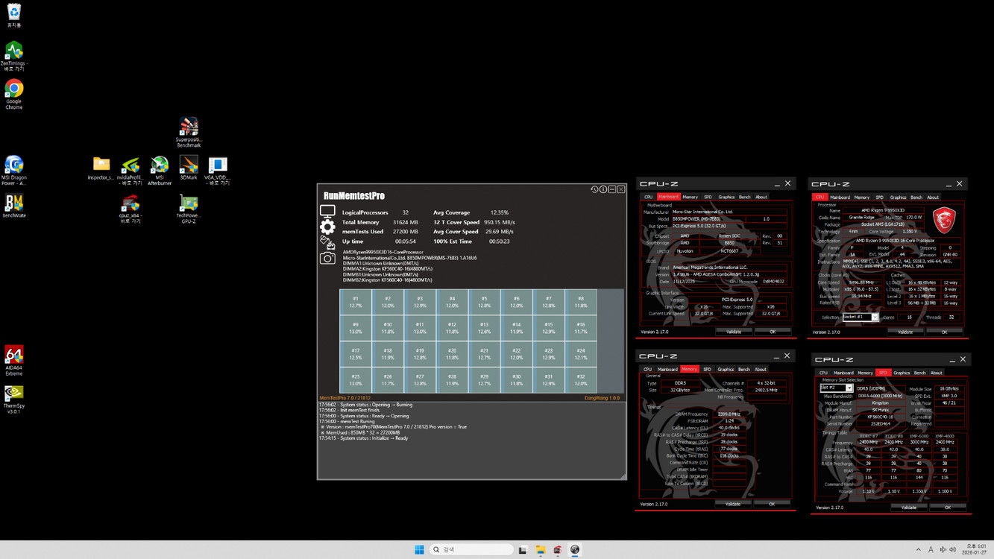Launch the 3DMark desktop icon
The image size is (994, 559).
coord(189,168)
